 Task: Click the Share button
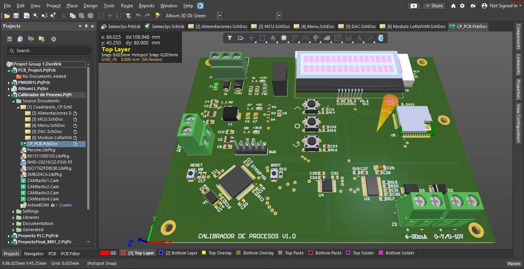(x=433, y=6)
